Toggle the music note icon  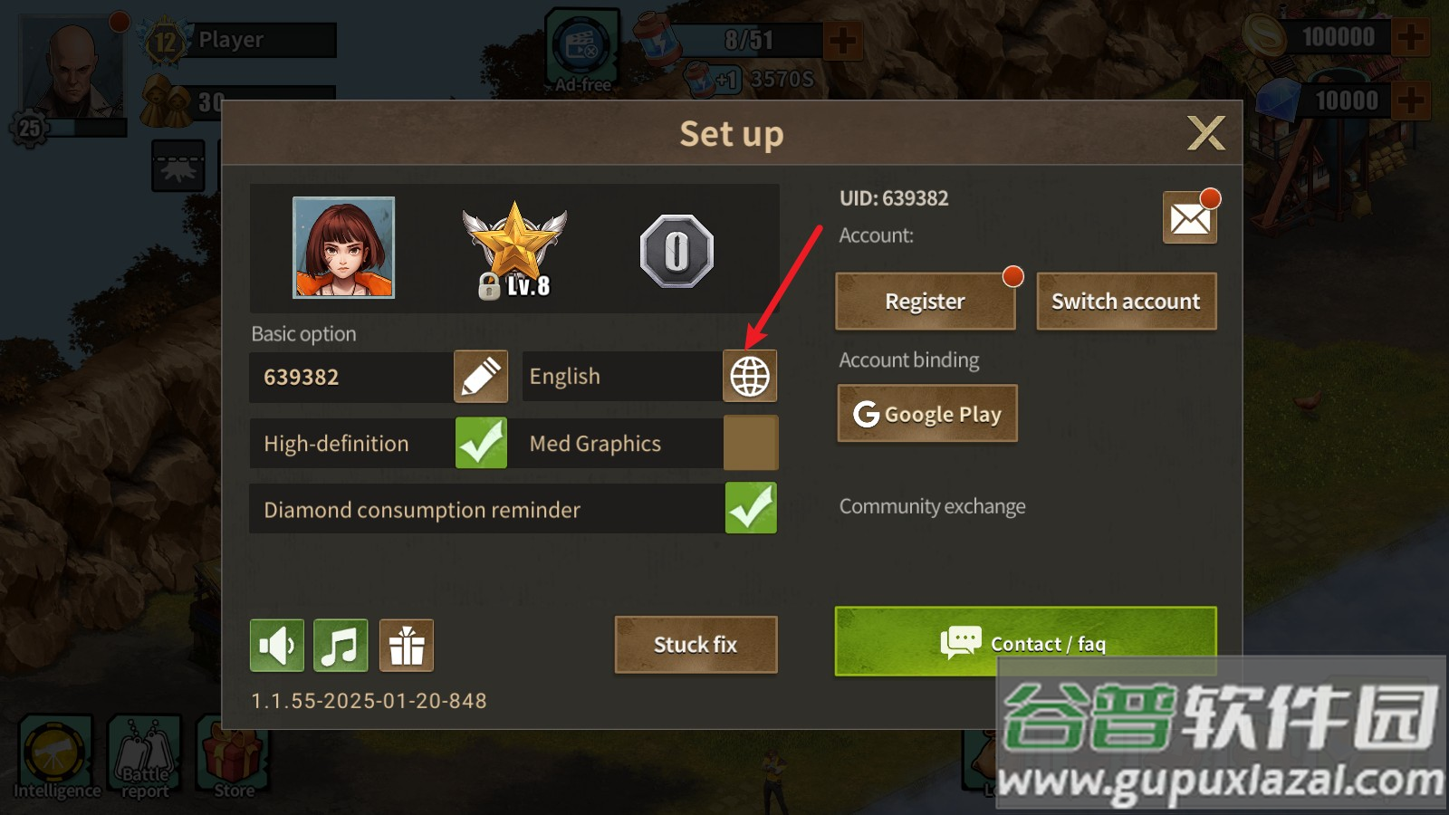341,646
